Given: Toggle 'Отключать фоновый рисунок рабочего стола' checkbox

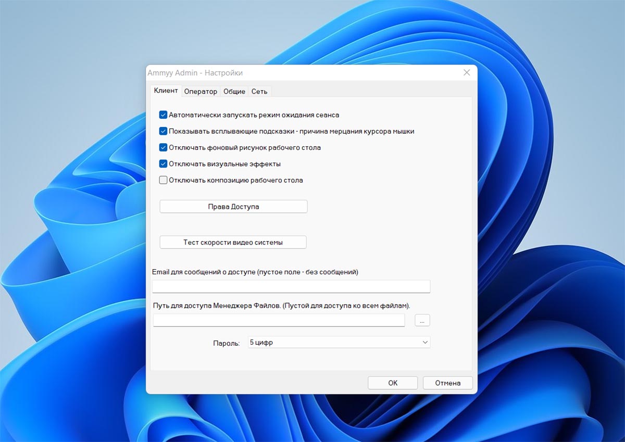Looking at the screenshot, I should click(x=163, y=147).
